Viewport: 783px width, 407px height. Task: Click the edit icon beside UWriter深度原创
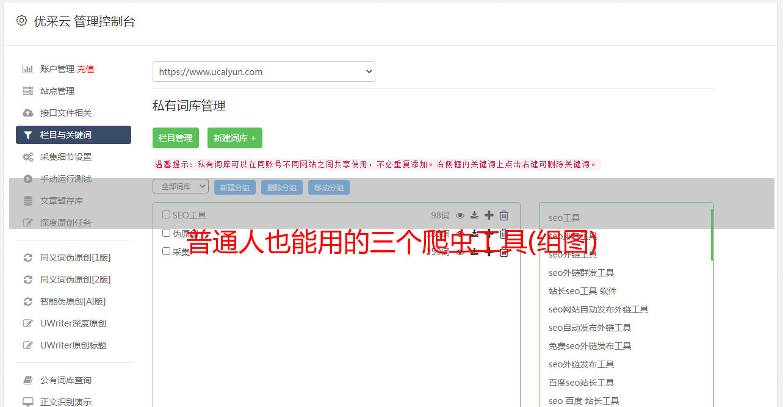point(27,323)
